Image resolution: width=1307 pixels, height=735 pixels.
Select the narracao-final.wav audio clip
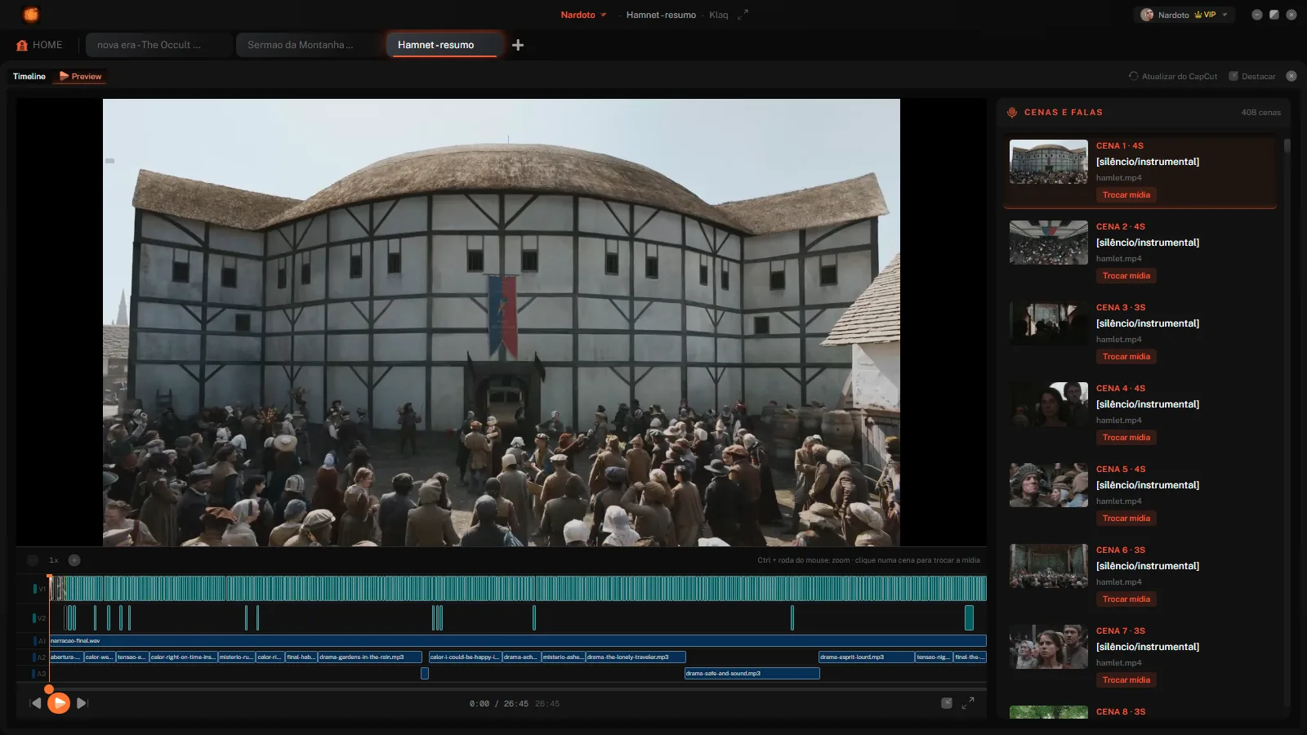click(x=518, y=641)
